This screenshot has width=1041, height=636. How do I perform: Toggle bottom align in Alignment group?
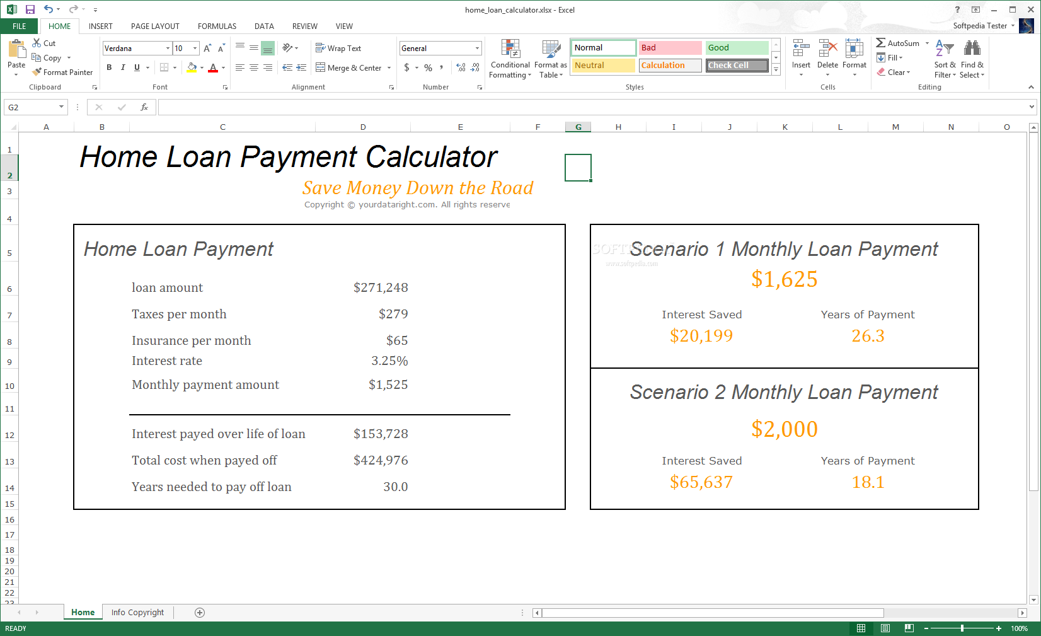click(268, 48)
